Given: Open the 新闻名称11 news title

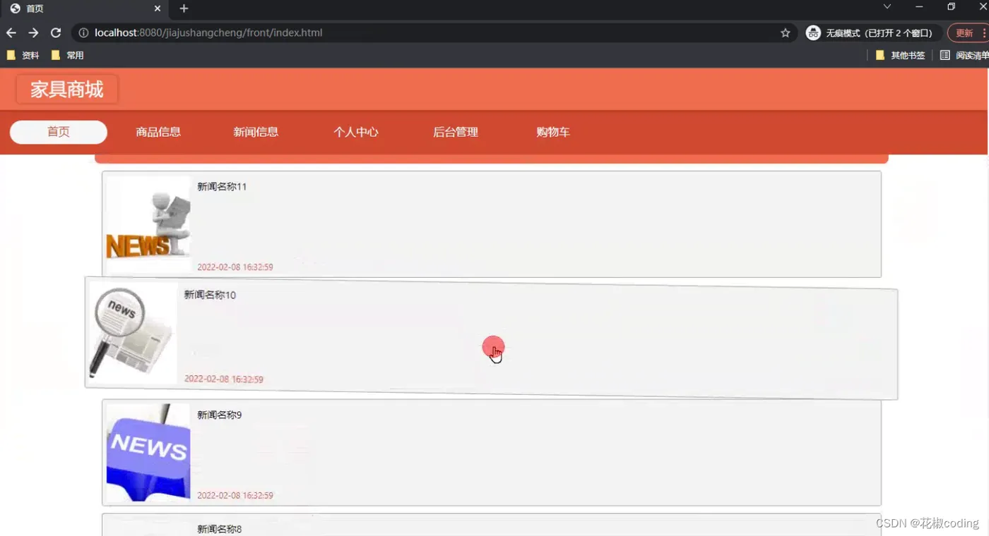Looking at the screenshot, I should [x=222, y=187].
